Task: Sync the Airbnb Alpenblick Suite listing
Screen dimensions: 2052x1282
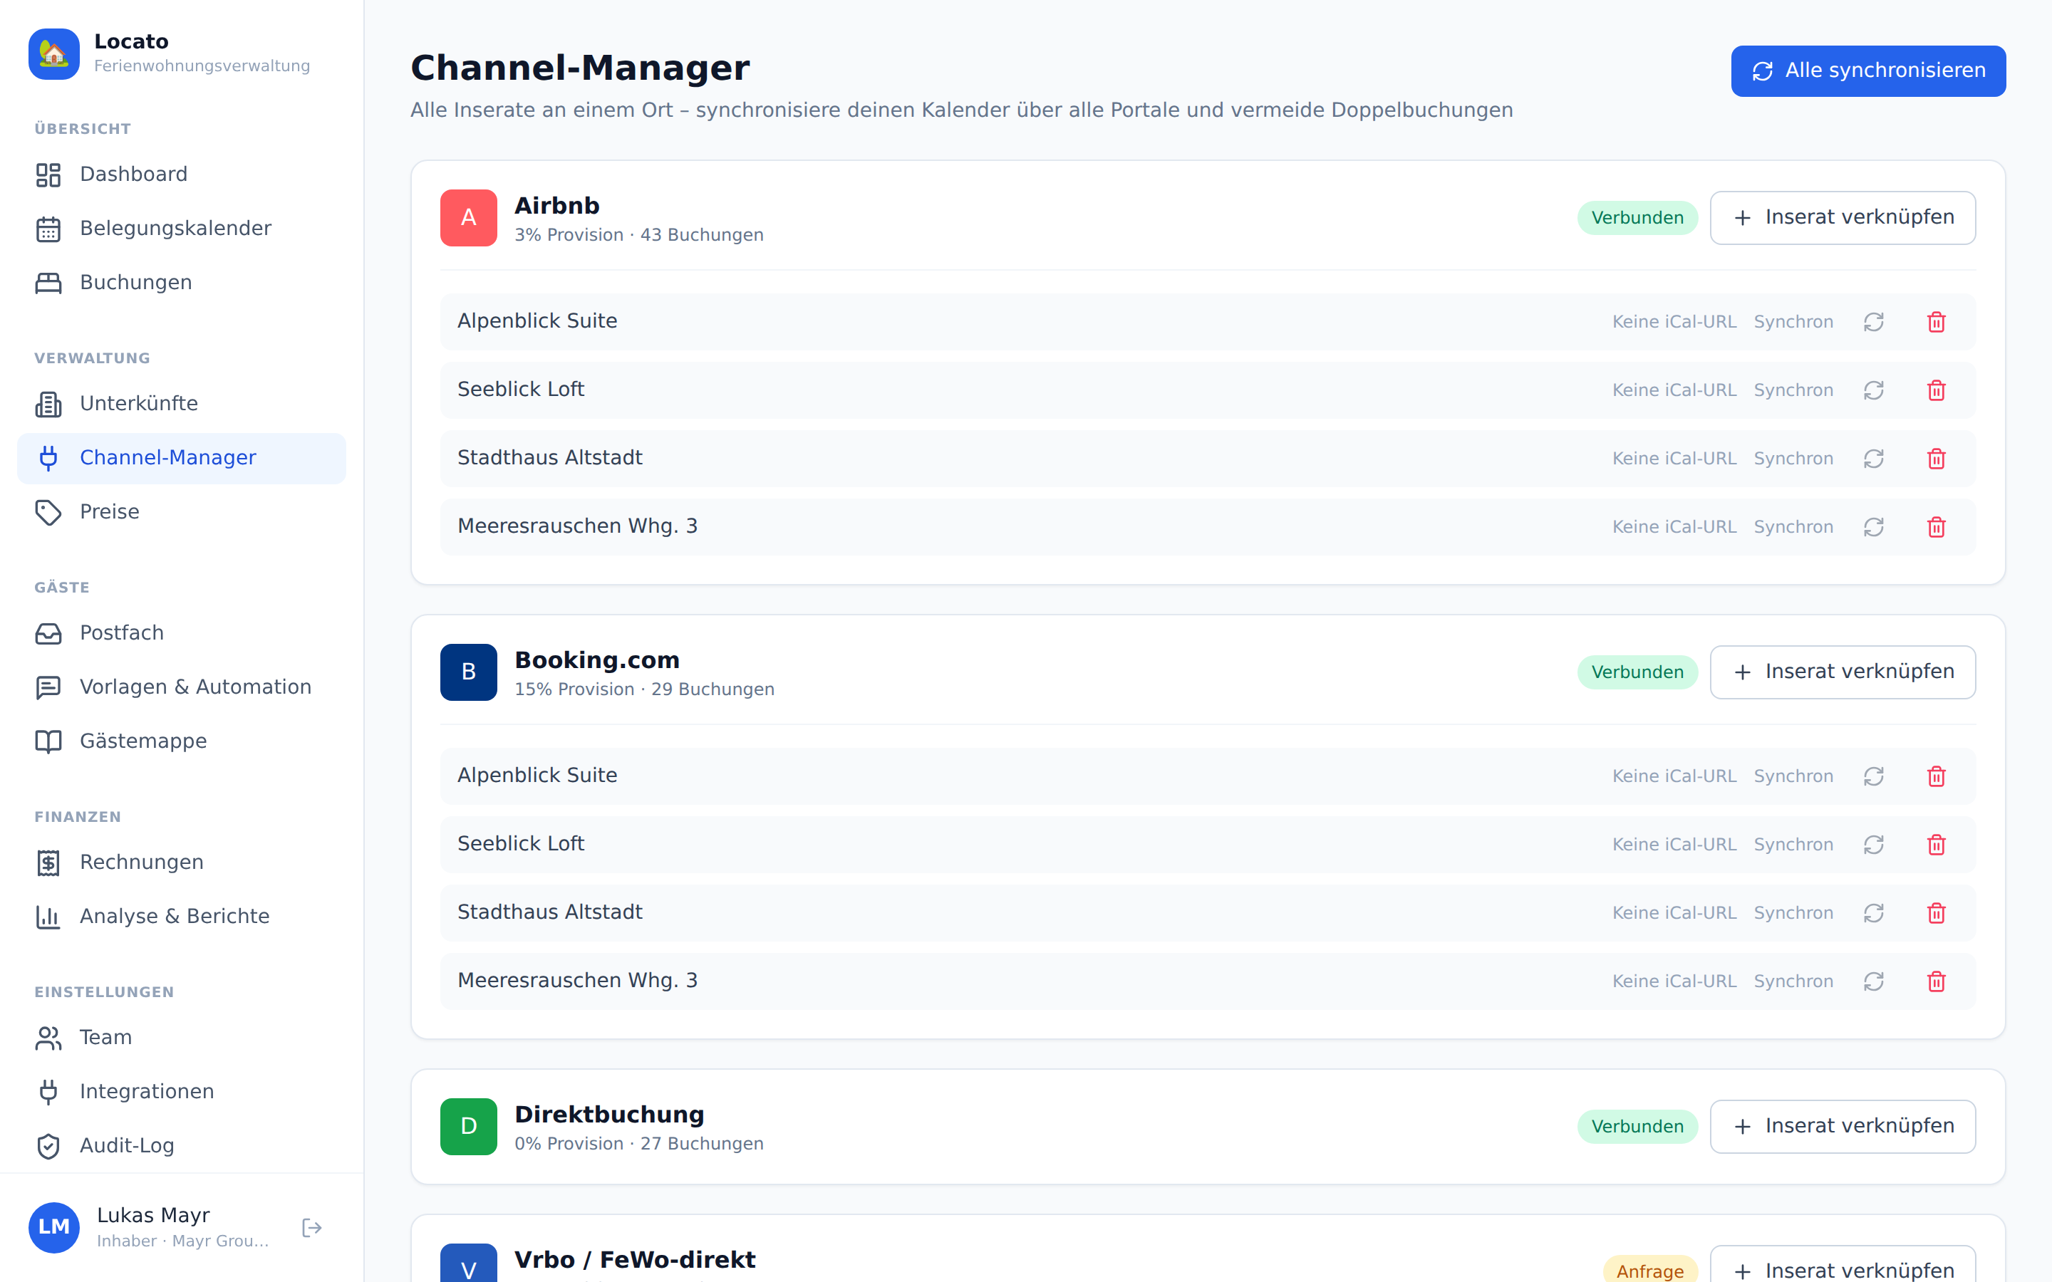Action: click(x=1874, y=322)
